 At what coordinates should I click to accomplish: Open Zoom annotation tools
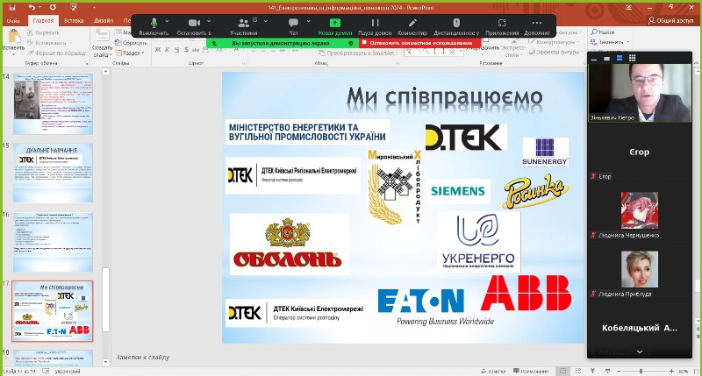pos(412,25)
